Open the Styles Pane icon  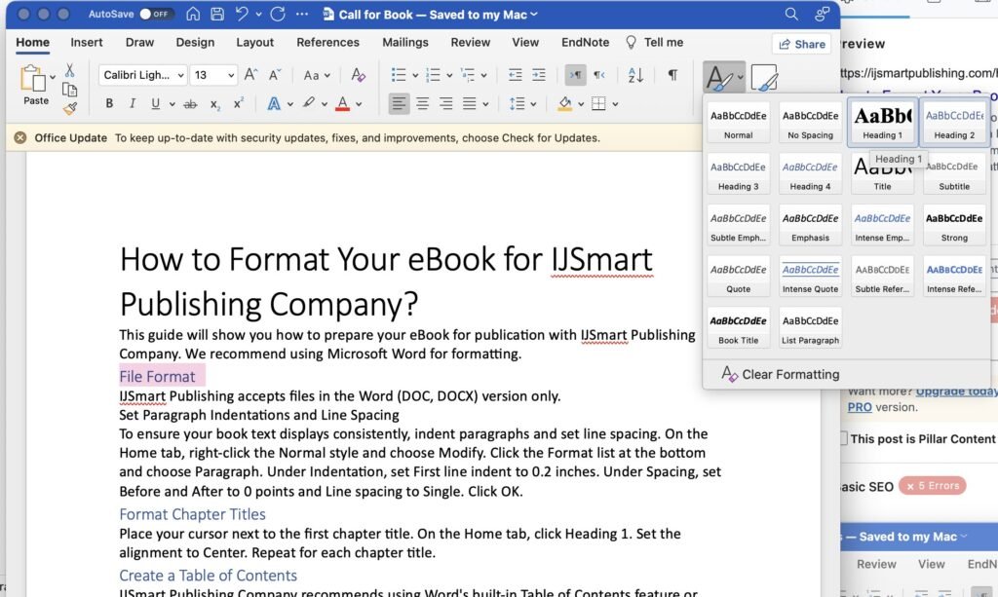pos(764,78)
